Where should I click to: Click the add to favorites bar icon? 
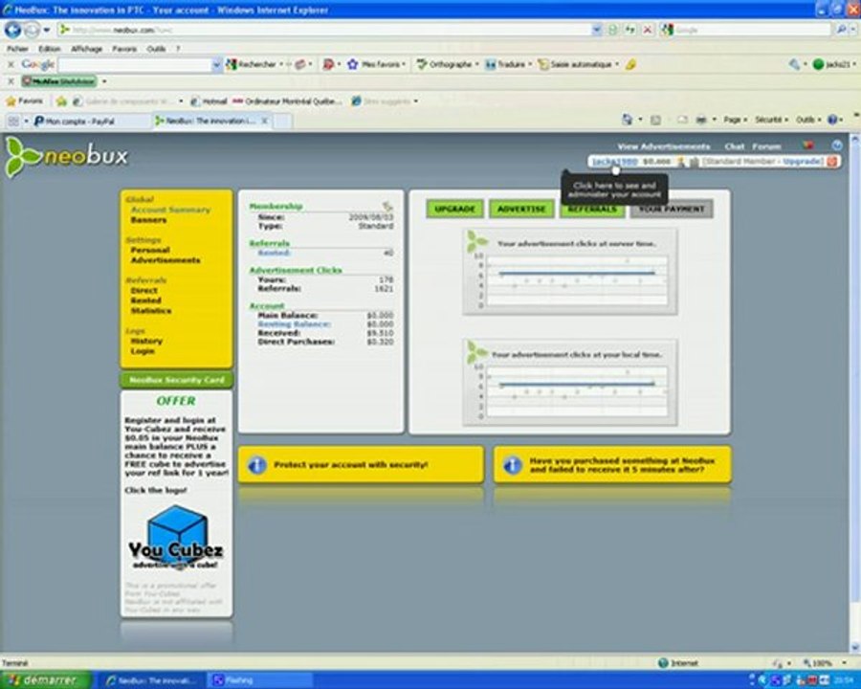(61, 101)
